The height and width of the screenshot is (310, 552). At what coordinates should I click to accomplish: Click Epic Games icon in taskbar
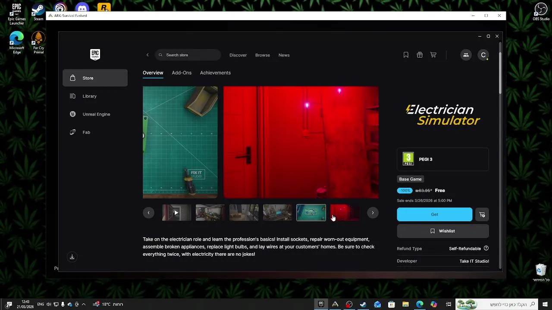pyautogui.click(x=321, y=304)
